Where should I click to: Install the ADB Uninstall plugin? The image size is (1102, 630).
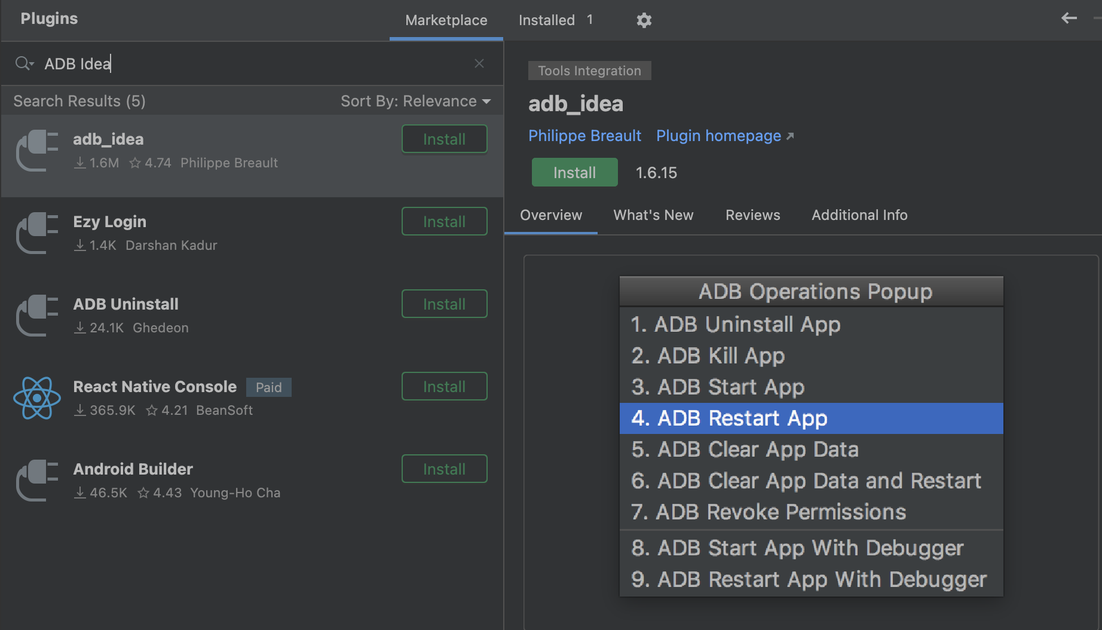click(x=444, y=304)
